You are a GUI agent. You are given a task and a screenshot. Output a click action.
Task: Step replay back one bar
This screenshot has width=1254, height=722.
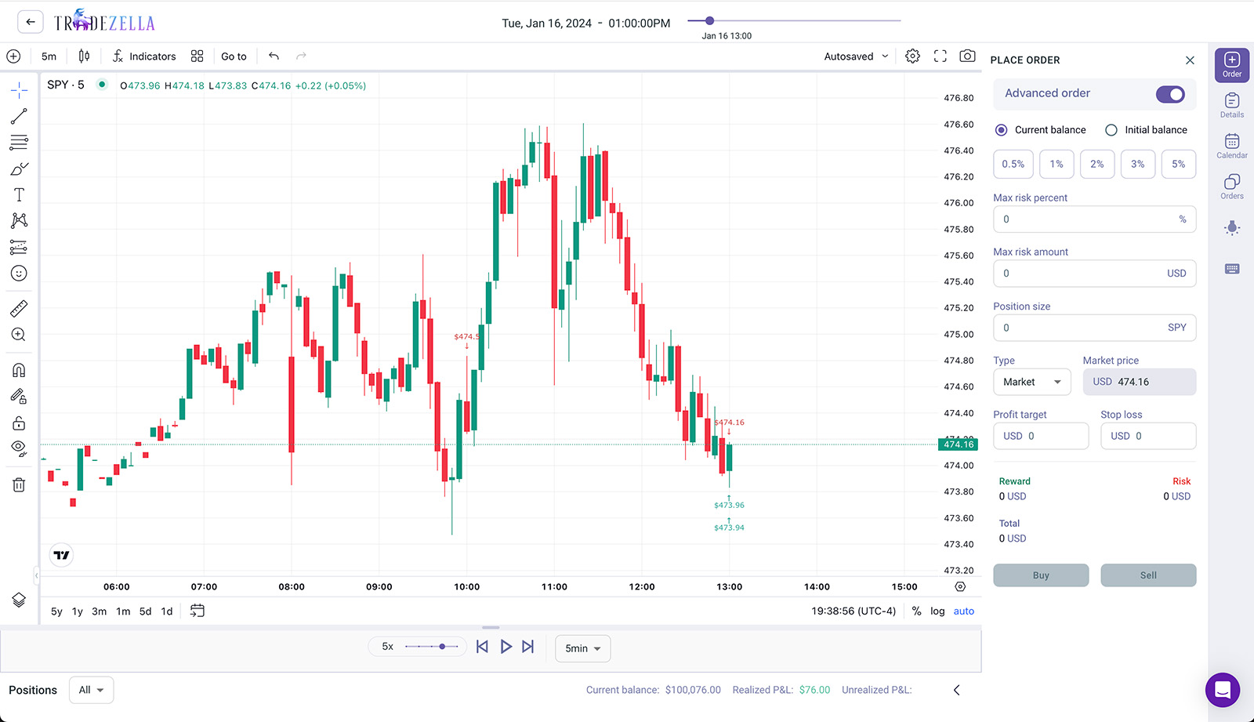tap(482, 647)
